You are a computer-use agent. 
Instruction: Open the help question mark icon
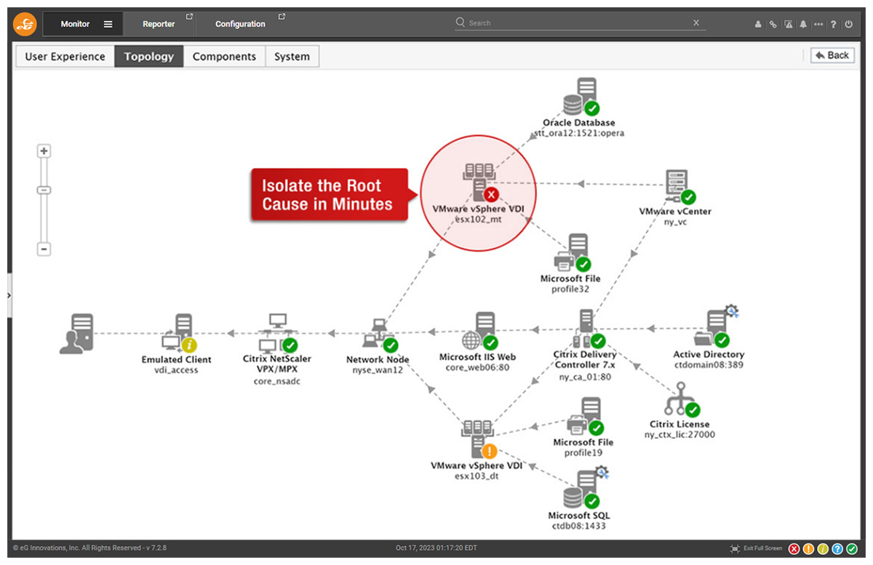tap(834, 24)
